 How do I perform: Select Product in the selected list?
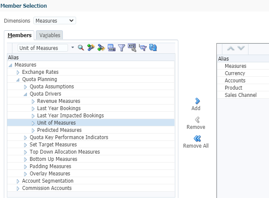click(234, 88)
